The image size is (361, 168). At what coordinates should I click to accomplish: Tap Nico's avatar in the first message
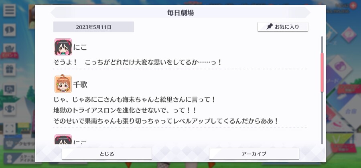click(x=63, y=47)
